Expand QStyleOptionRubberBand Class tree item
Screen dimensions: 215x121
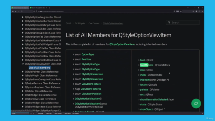[x=23, y=21]
